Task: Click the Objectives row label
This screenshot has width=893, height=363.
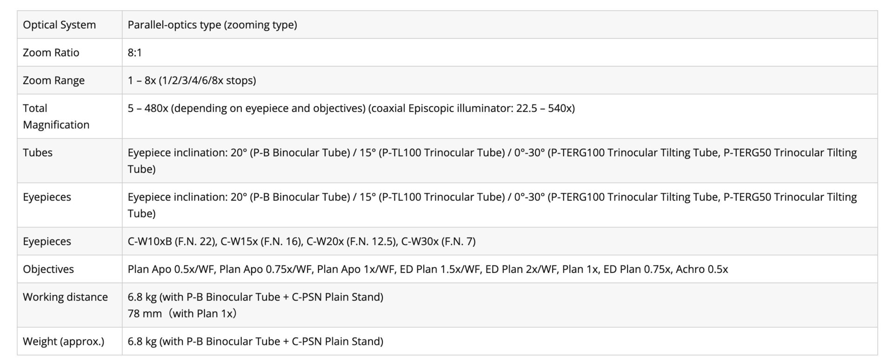Action: point(48,269)
